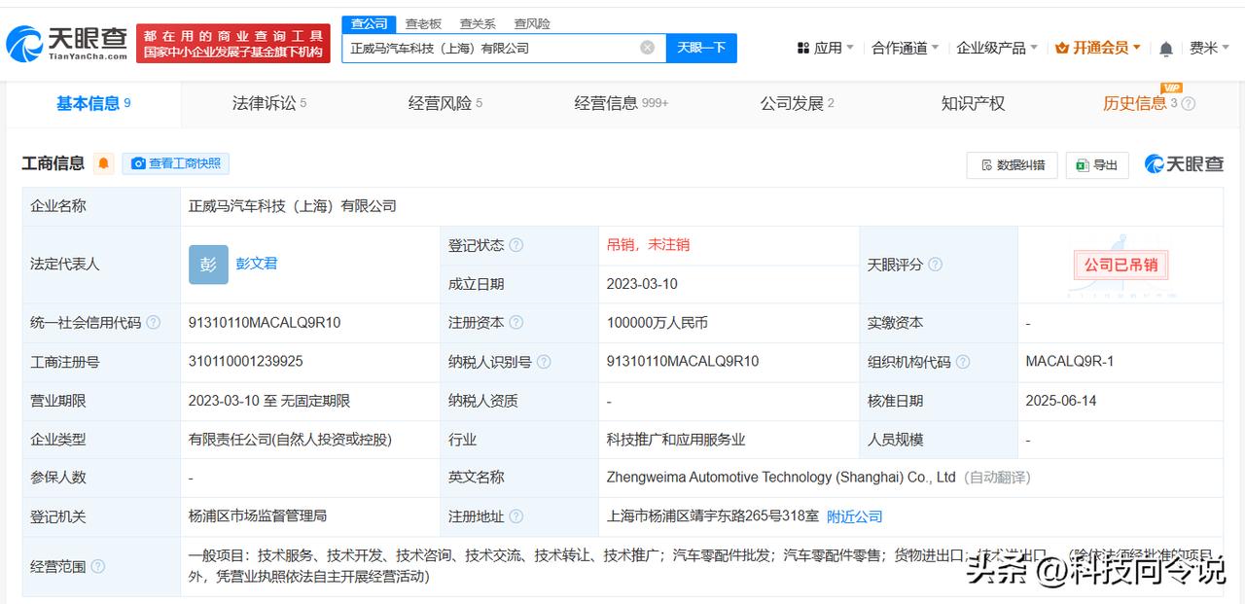Click the help icon beside 经营范围
Screen dimensions: 1245x604
(x=97, y=566)
